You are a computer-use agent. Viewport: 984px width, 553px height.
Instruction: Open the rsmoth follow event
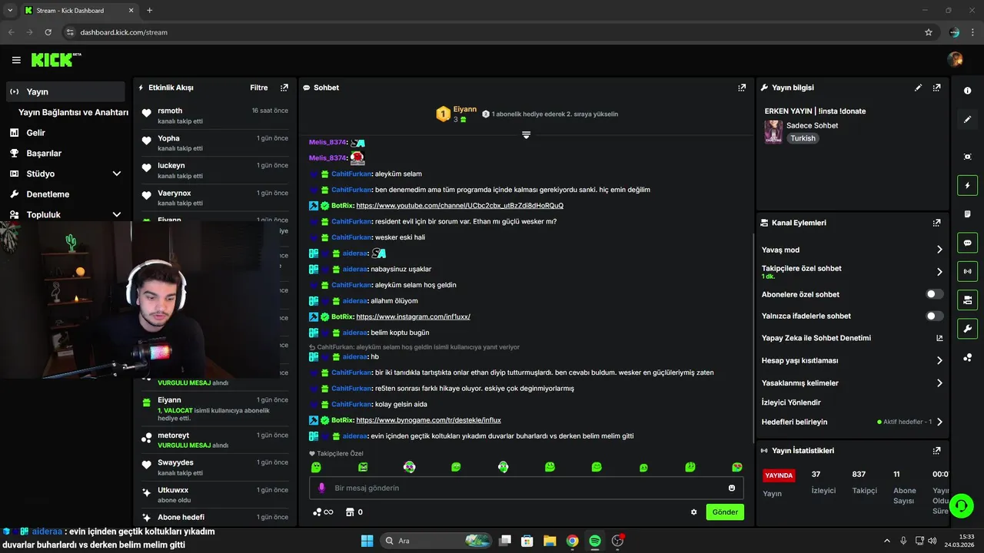pos(215,115)
